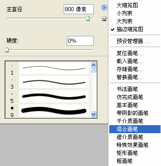Click the 硬度 hardness slider handle

point(7,50)
